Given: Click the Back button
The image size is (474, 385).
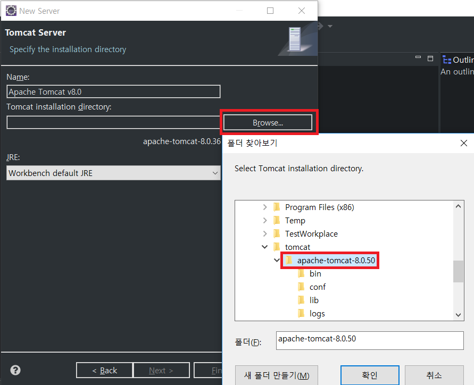Looking at the screenshot, I should tap(104, 370).
